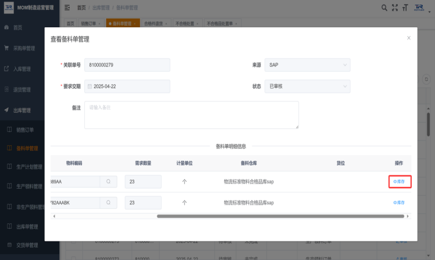Click 需求数量 column header
435x260 pixels.
coord(143,163)
